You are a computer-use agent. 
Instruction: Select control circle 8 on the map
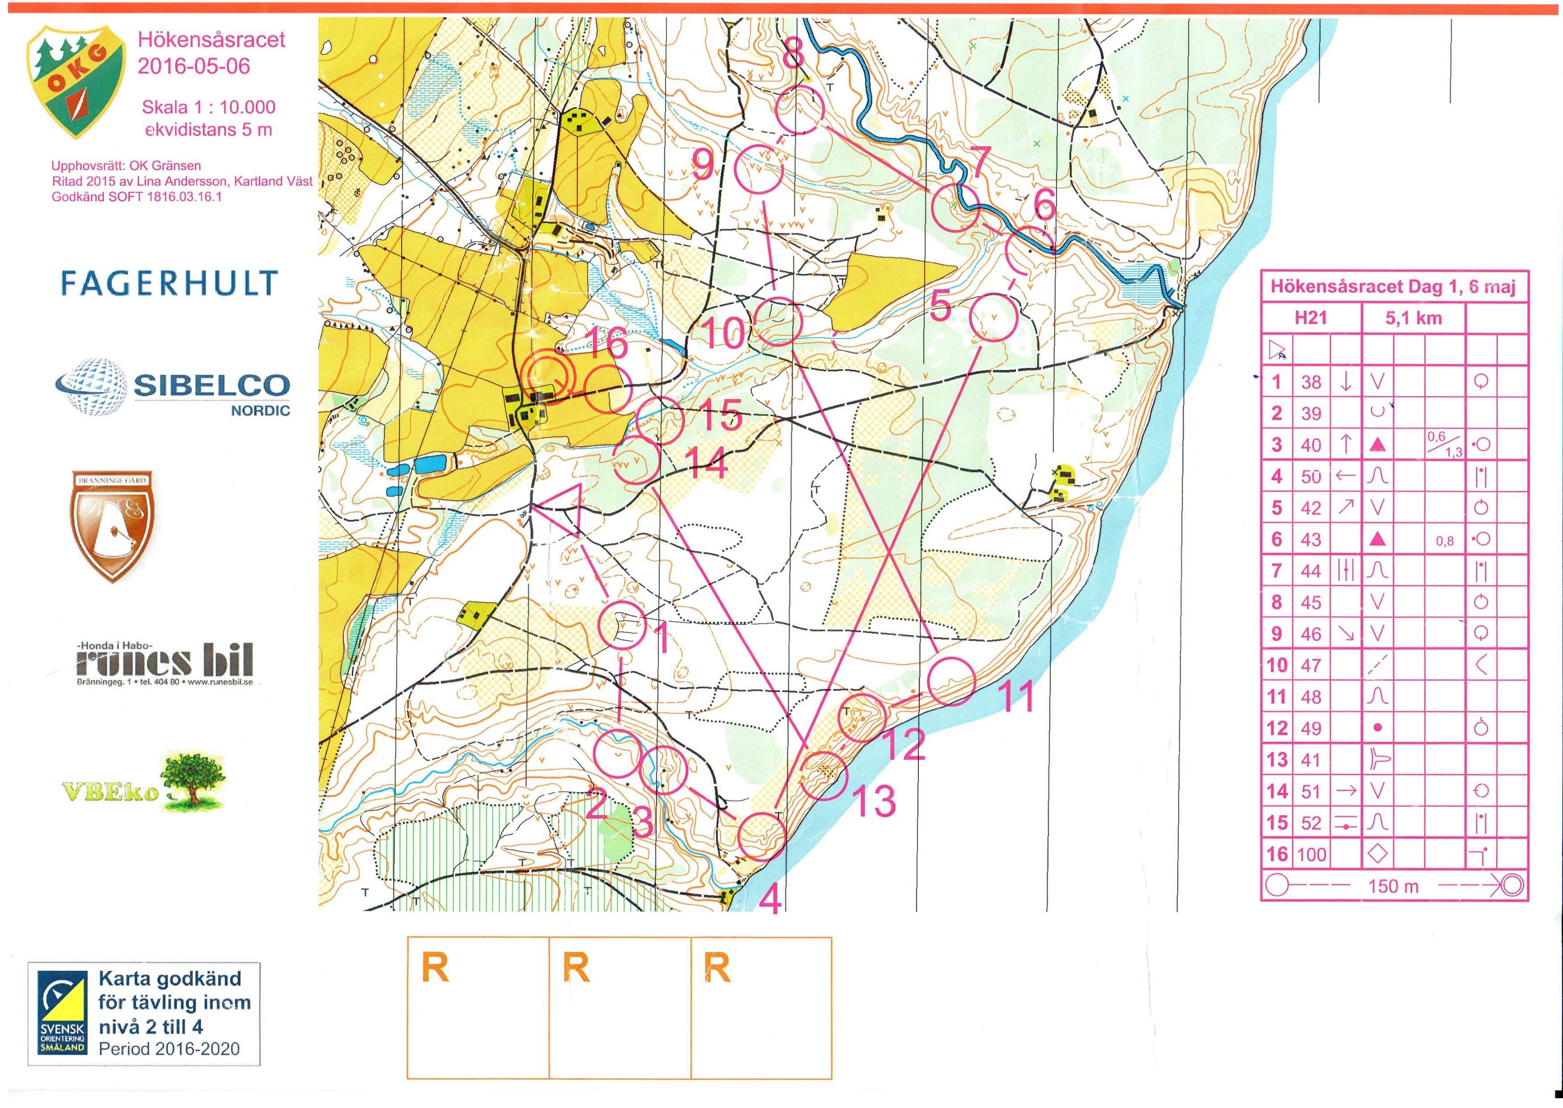point(801,110)
